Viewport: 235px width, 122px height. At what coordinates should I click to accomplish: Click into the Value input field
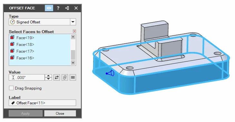tap(27, 77)
